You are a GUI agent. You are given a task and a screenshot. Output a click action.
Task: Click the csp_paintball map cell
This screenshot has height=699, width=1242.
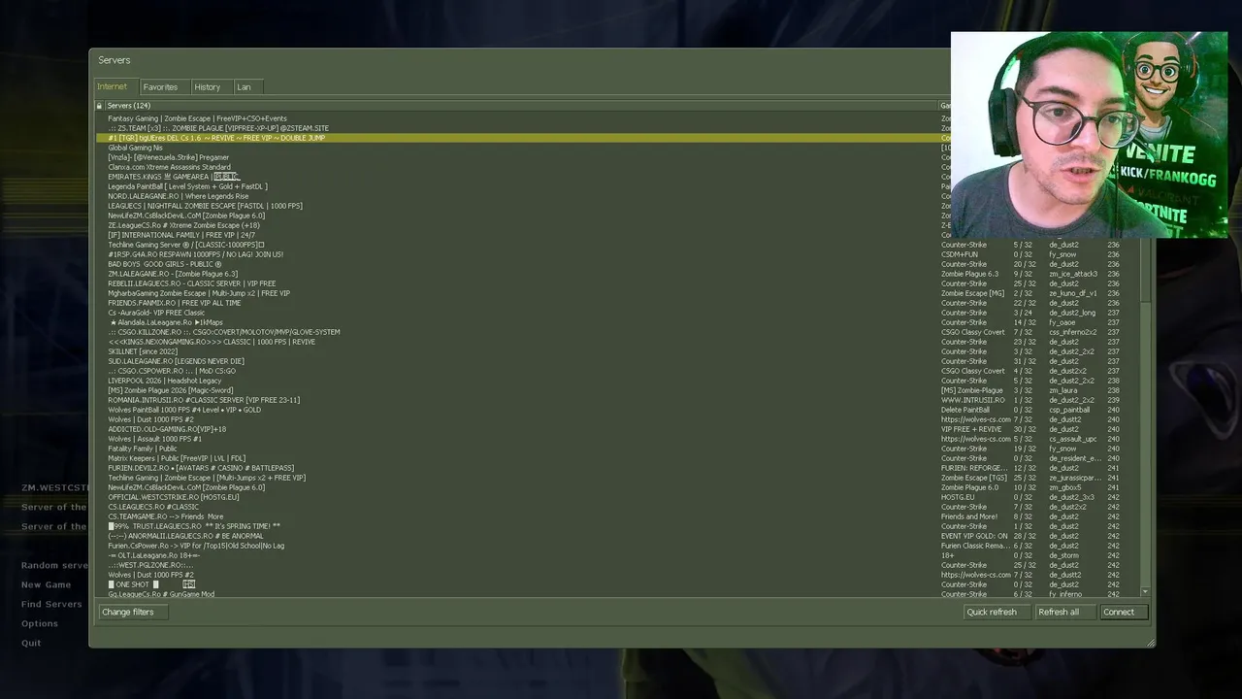tap(1069, 410)
